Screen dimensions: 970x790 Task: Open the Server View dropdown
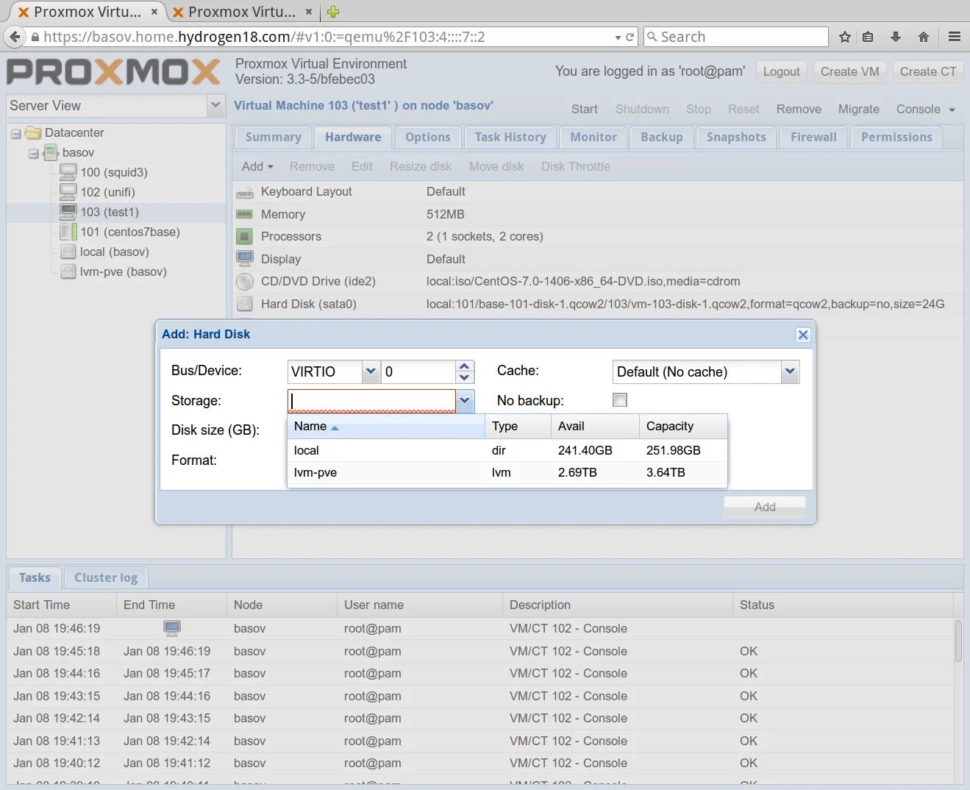[215, 105]
